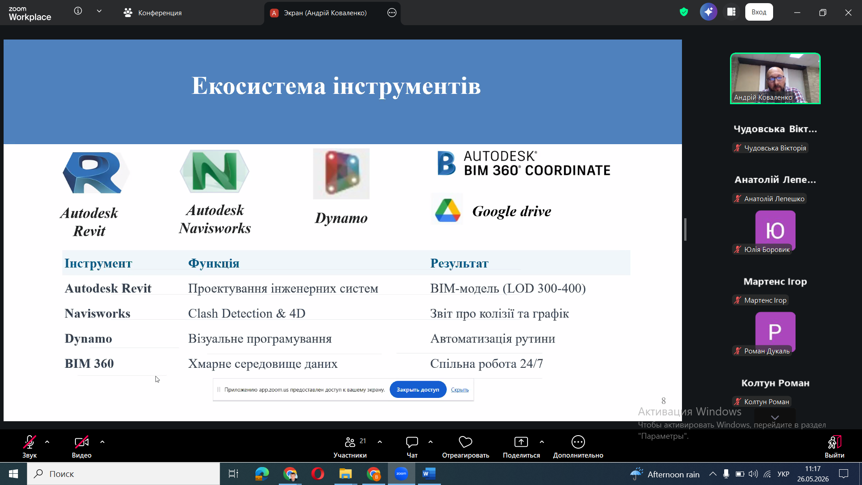
Task: Select Андрій Коваленко video thumbnail
Action: (775, 79)
